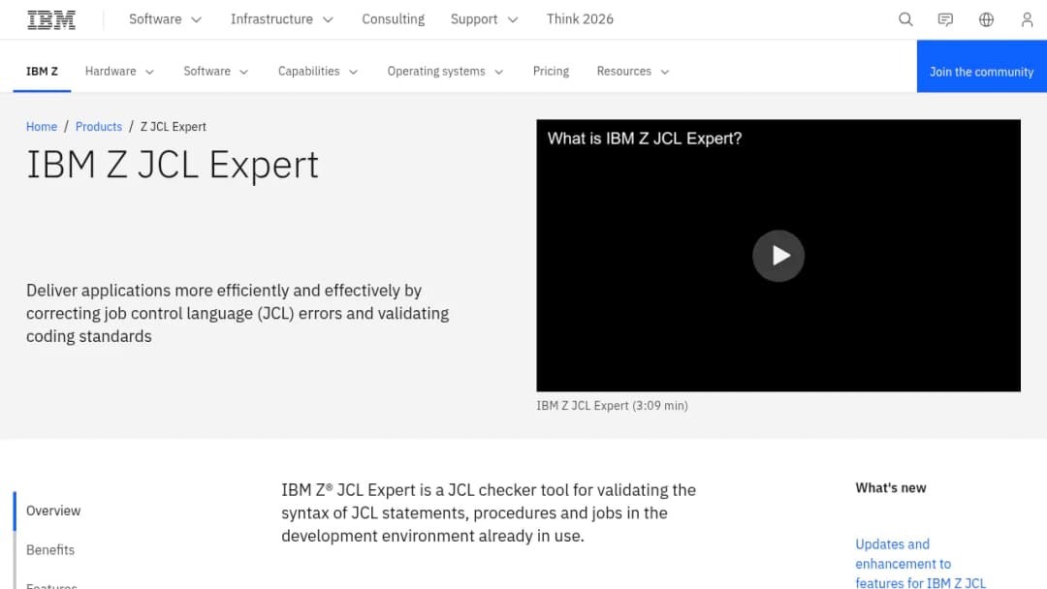Click the video title What is IBM Z JCL Expert?
The height and width of the screenshot is (589, 1047).
point(645,139)
